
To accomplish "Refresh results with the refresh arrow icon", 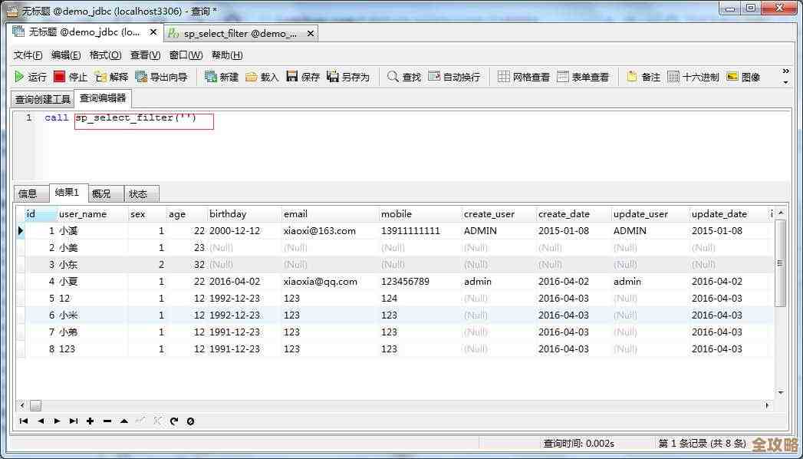I will pyautogui.click(x=174, y=421).
